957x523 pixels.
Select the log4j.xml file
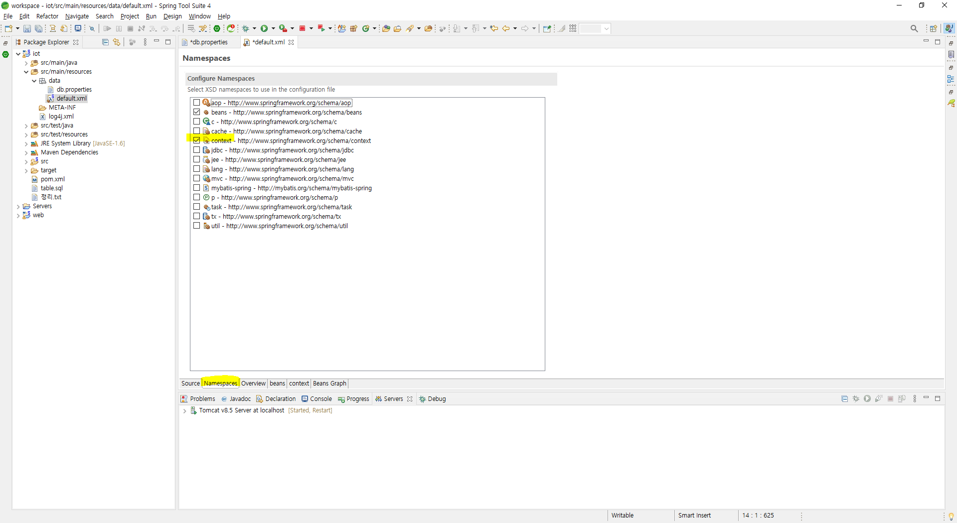(61, 117)
